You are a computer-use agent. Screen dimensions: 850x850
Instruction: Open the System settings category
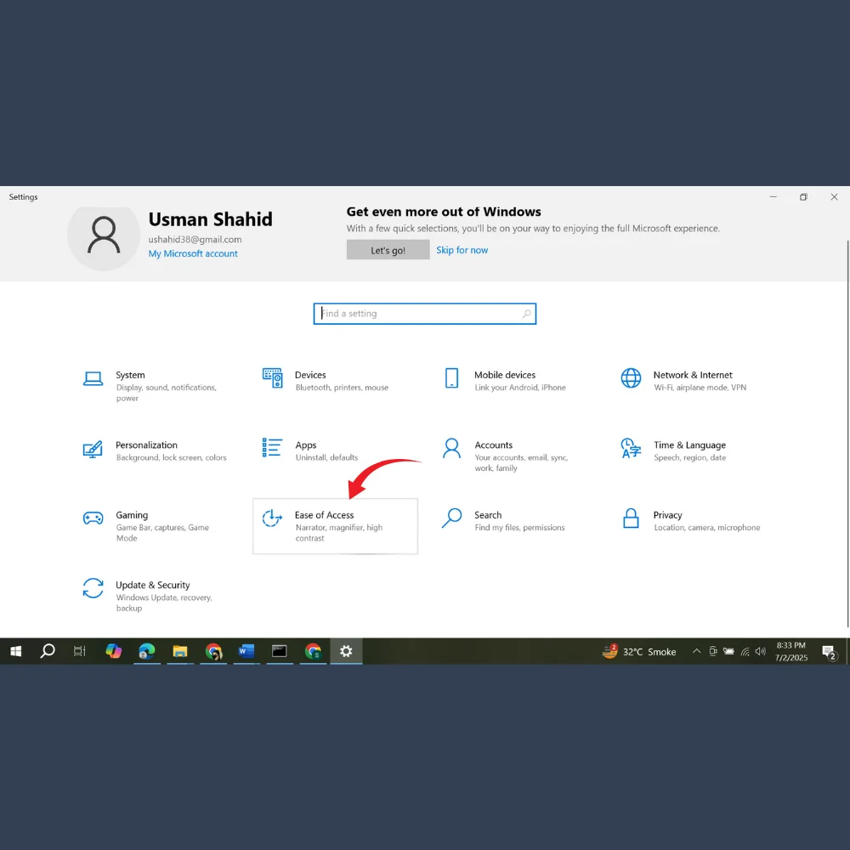155,385
